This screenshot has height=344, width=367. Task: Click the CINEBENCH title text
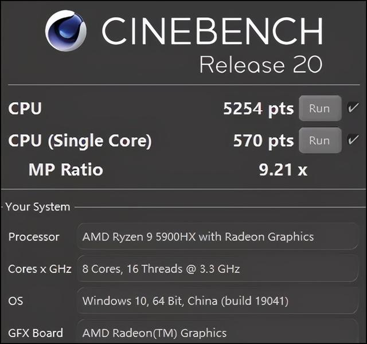pos(212,30)
